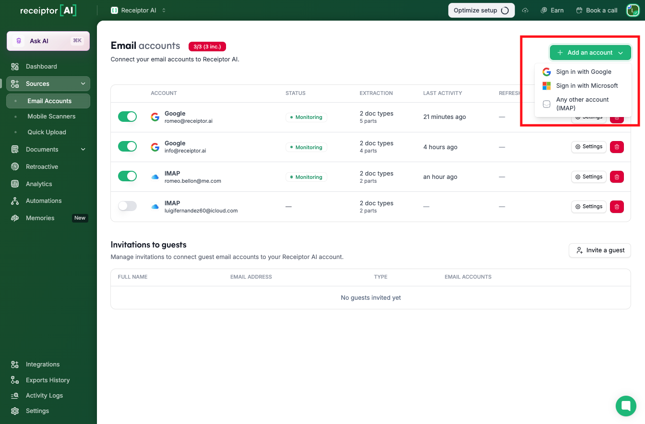This screenshot has height=424, width=645.
Task: Click Monitoring status for info@receiptor.ai
Action: [x=306, y=147]
